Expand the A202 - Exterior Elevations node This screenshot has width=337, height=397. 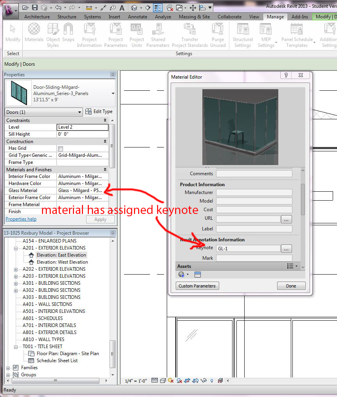click(x=16, y=269)
